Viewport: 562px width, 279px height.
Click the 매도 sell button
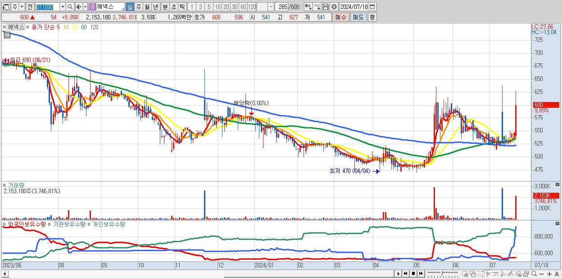click(358, 17)
